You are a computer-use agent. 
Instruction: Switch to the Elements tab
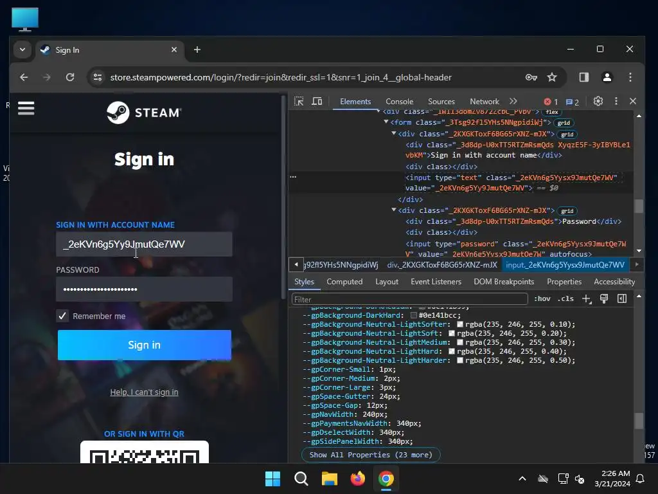tap(355, 102)
